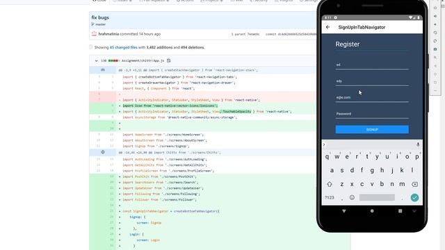Click the 'Register' heading text
The image size is (445, 250).
coord(348,44)
